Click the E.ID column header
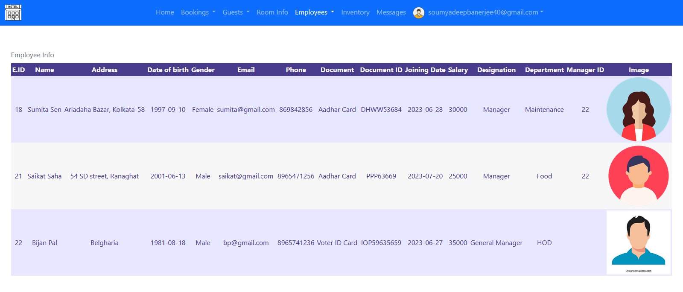The image size is (683, 292). tap(18, 70)
